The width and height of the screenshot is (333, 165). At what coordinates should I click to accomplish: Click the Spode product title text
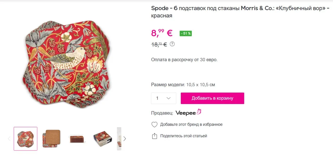(x=240, y=12)
